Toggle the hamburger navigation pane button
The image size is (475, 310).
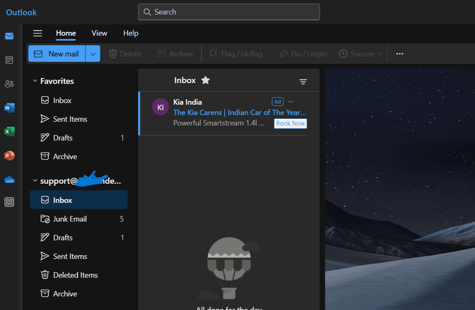point(38,33)
